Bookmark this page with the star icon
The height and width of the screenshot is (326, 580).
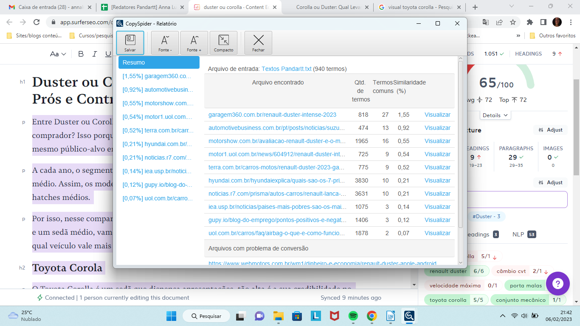click(x=513, y=22)
